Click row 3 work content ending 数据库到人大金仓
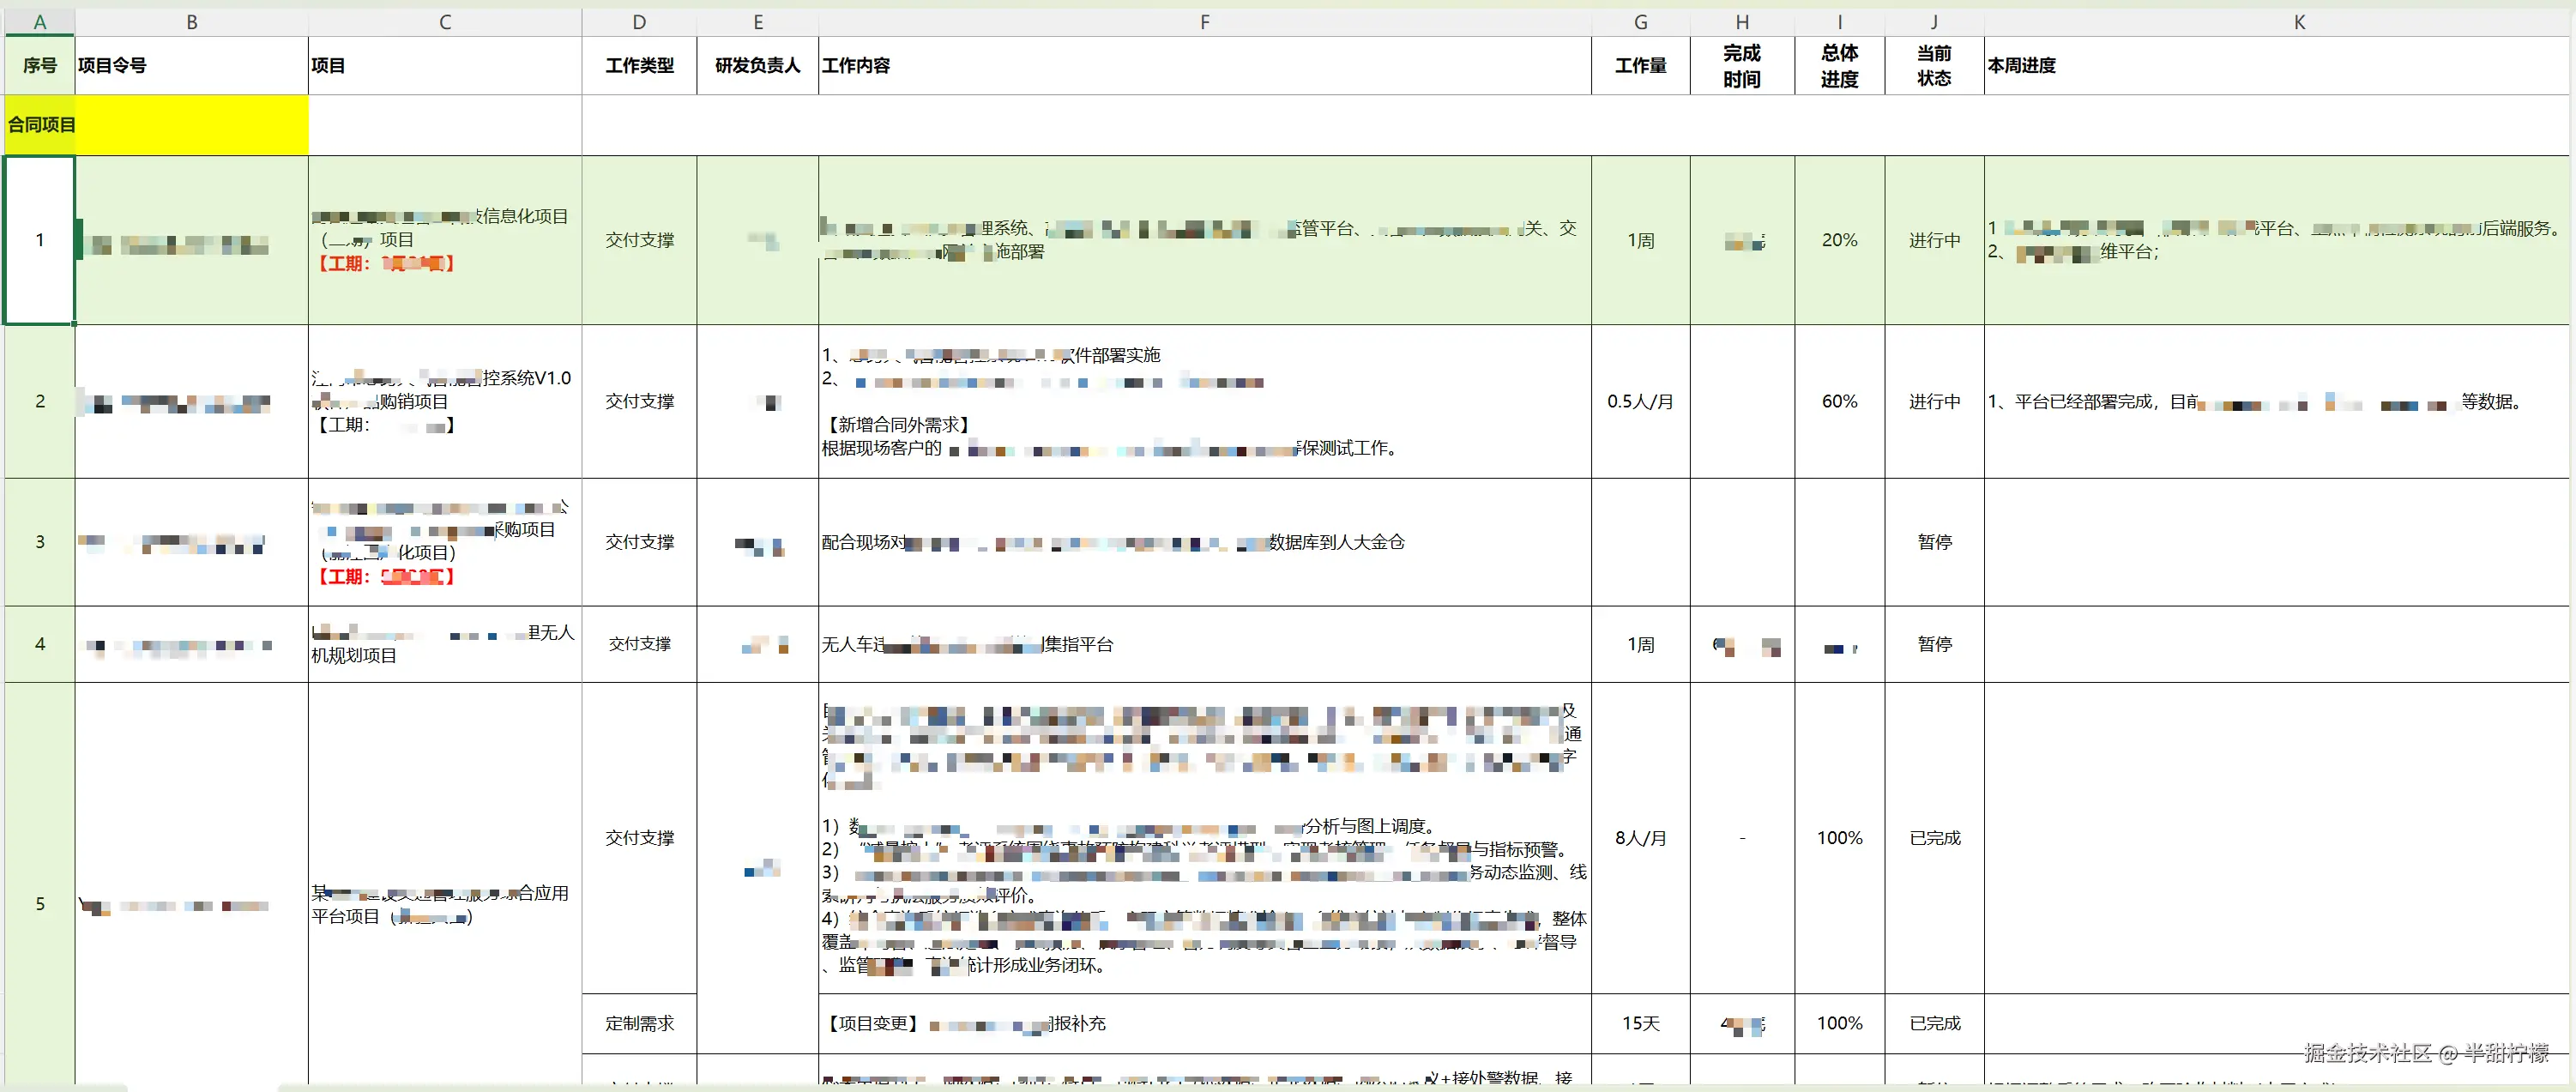2576x1092 pixels. pyautogui.click(x=1205, y=542)
